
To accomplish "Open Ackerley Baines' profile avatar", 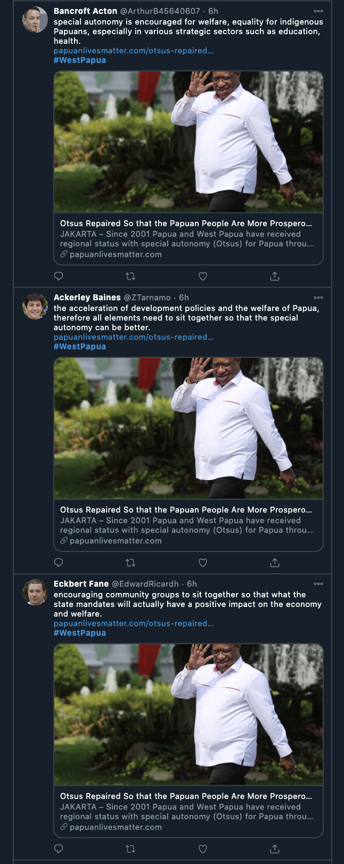I will pyautogui.click(x=35, y=306).
